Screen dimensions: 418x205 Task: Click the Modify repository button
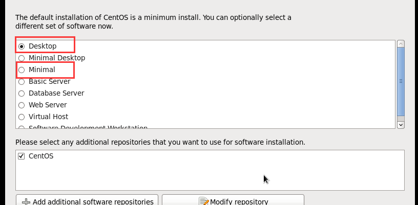tap(233, 201)
